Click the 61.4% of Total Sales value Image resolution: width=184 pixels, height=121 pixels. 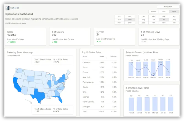[56, 111]
